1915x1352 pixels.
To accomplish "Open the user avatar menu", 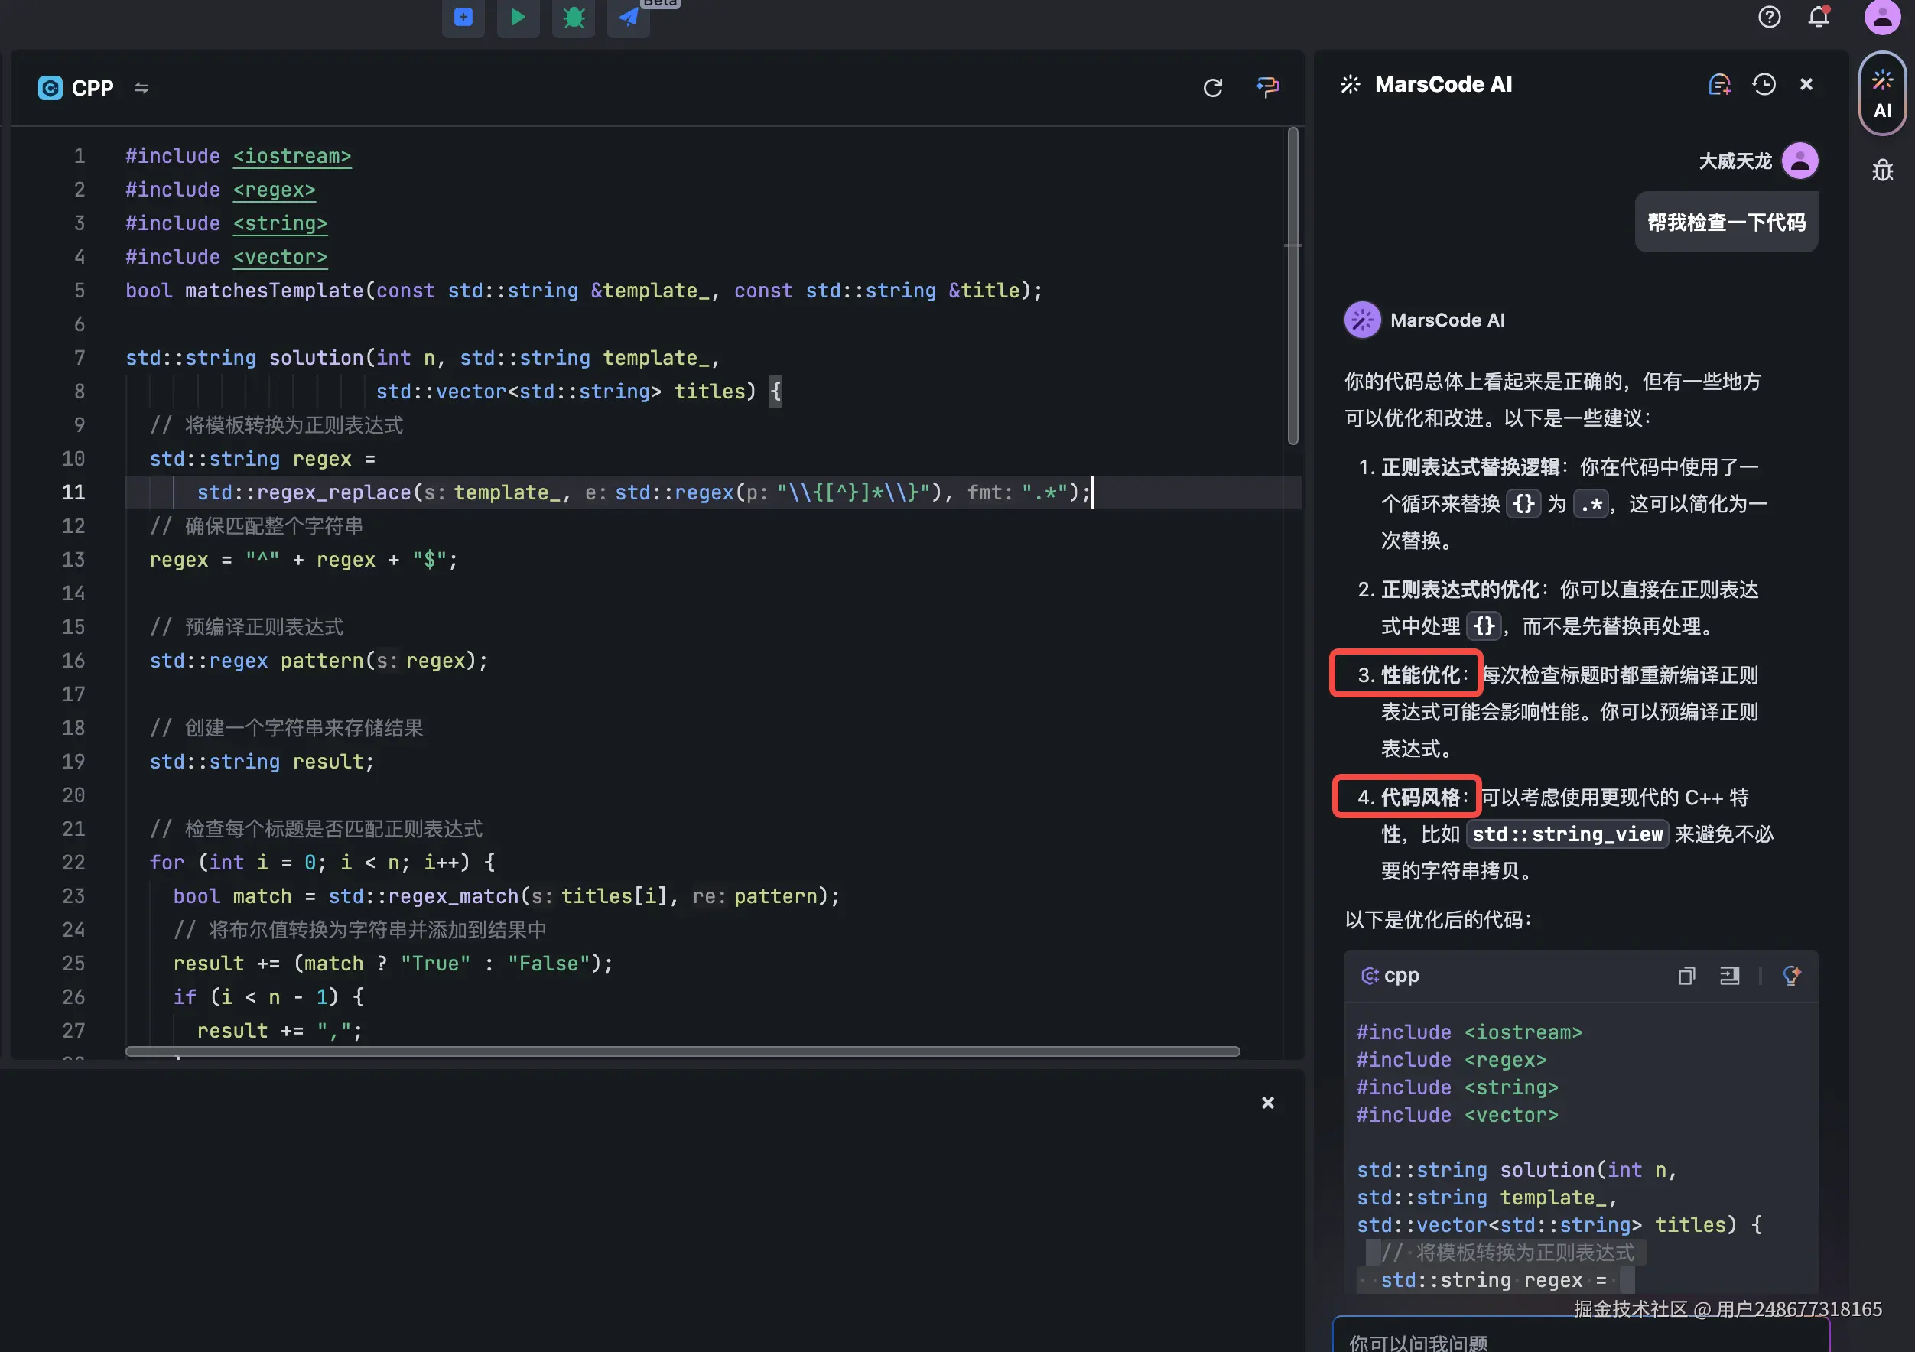I will pyautogui.click(x=1881, y=17).
